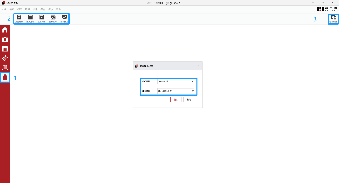The width and height of the screenshot is (339, 183).
Task: Open the 视图 view menu
Action: pos(20,9)
